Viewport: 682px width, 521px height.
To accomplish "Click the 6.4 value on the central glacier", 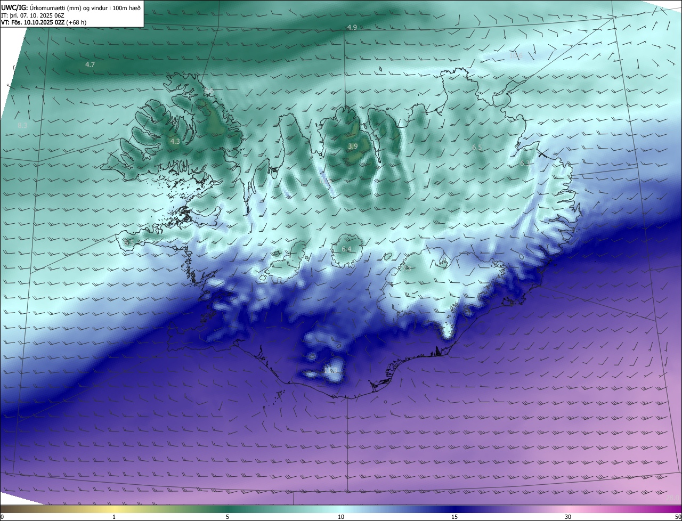I will pyautogui.click(x=346, y=249).
